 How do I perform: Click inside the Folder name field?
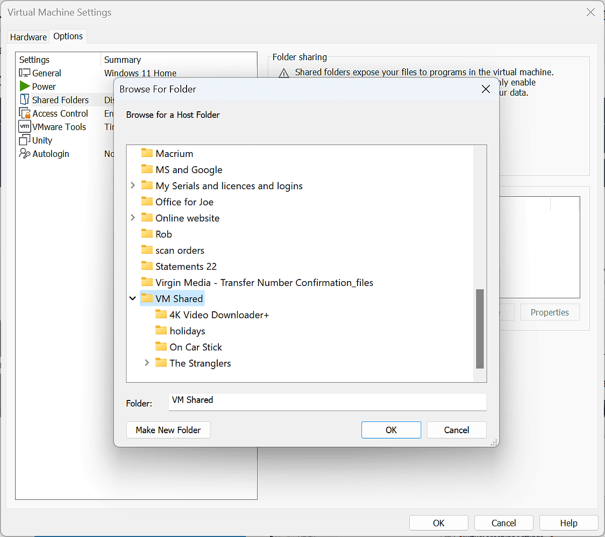pyautogui.click(x=323, y=402)
